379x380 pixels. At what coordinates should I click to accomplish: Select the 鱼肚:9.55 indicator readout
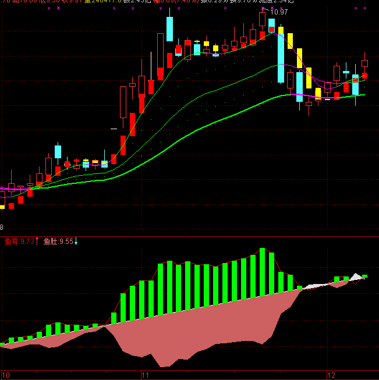58,242
